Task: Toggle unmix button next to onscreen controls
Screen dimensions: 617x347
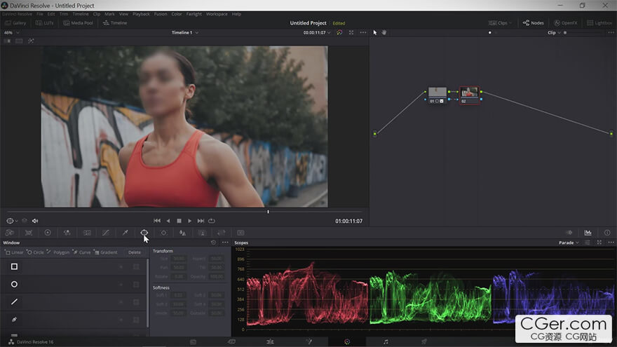Action: [x=25, y=221]
